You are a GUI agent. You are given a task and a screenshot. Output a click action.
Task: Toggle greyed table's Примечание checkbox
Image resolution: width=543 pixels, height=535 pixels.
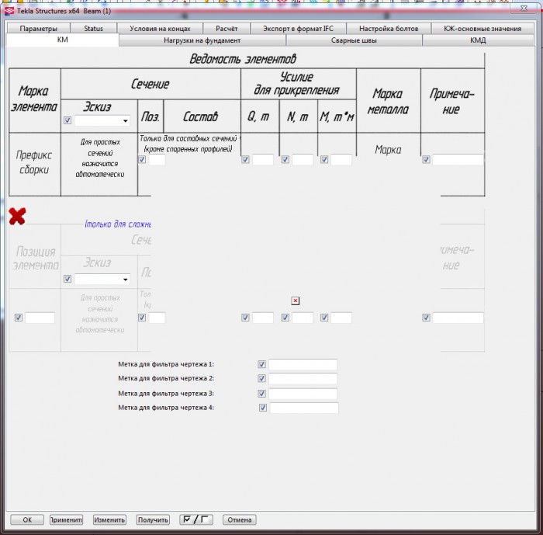point(426,318)
